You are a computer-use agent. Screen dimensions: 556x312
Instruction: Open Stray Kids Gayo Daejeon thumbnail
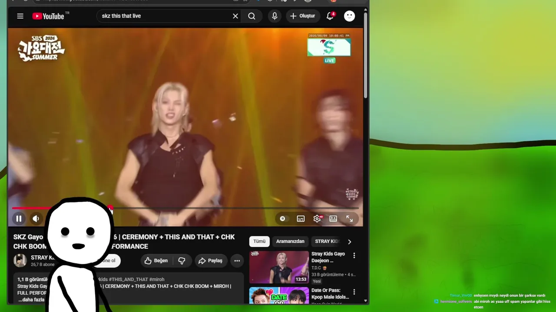(279, 267)
